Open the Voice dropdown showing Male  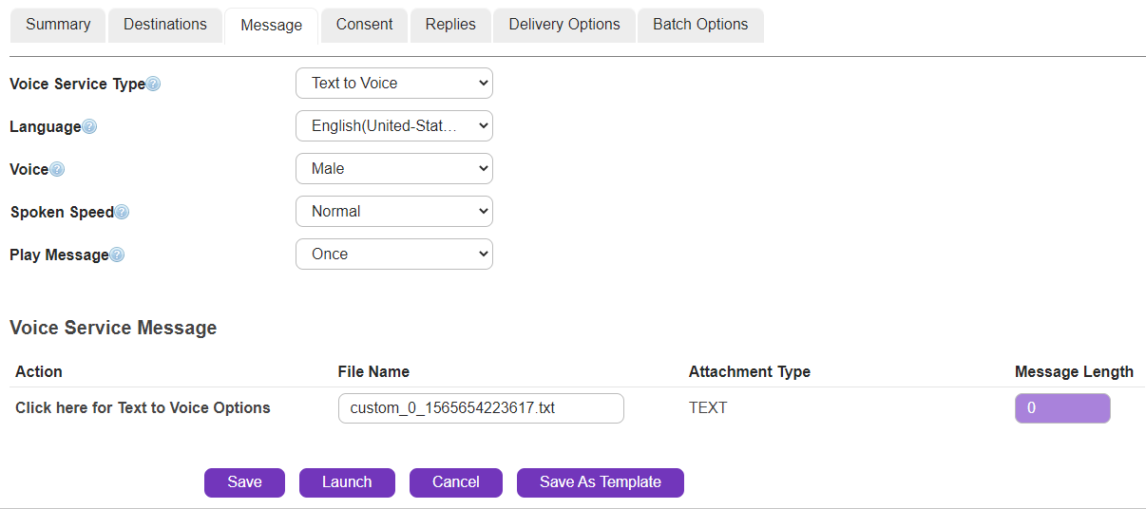(394, 169)
